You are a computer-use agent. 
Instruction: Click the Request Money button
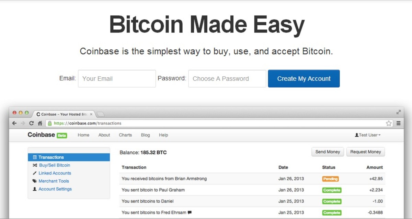pyautogui.click(x=366, y=152)
